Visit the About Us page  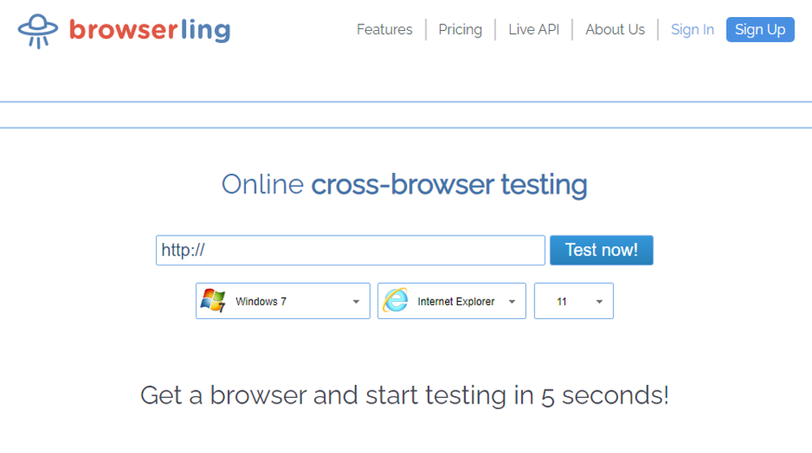pos(615,29)
